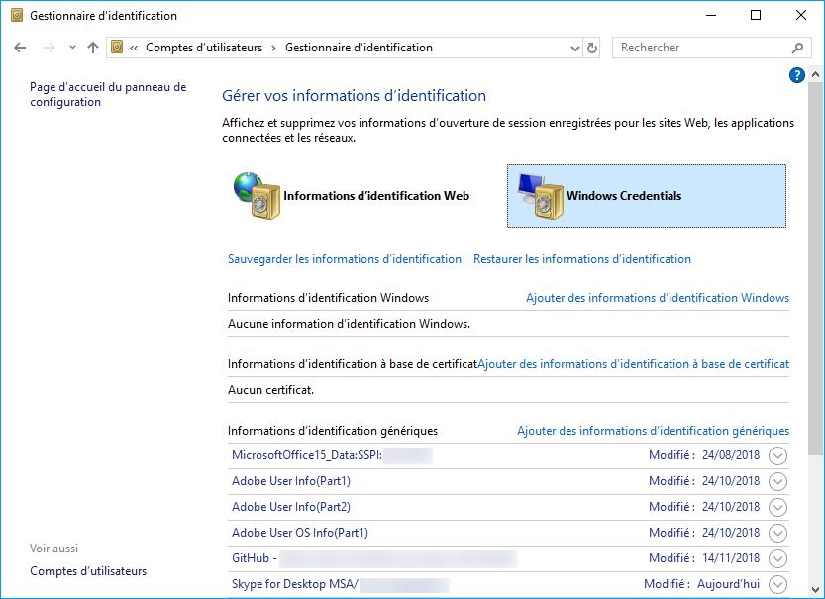
Task: Click Ajouter des informations d'identification génériques
Action: coord(653,431)
